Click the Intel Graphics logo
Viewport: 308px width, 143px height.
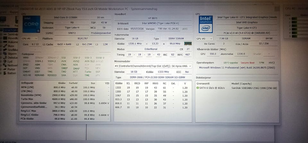pyautogui.click(x=206, y=24)
